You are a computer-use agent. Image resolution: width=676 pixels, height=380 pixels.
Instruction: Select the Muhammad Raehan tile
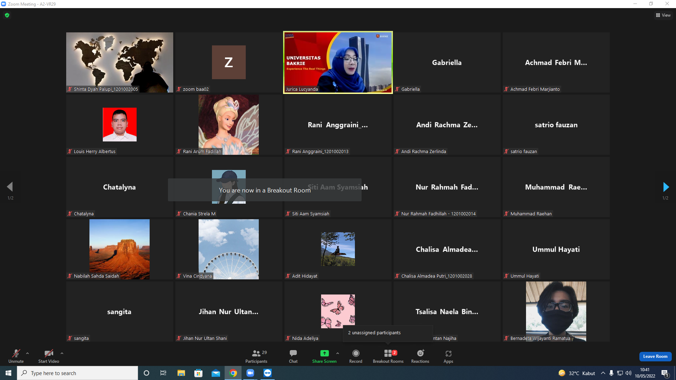556,187
